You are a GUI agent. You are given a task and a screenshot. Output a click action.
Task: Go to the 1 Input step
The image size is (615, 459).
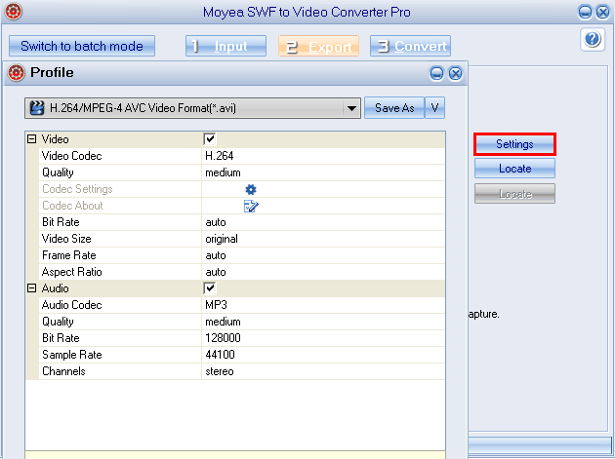point(225,46)
